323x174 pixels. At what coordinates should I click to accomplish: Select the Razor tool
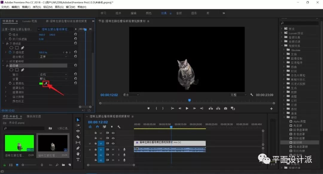coord(78,137)
